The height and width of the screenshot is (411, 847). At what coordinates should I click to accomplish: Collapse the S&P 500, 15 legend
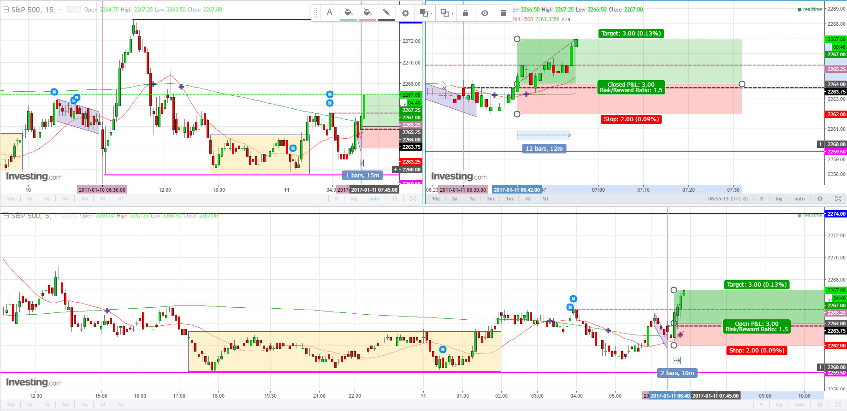(6, 9)
